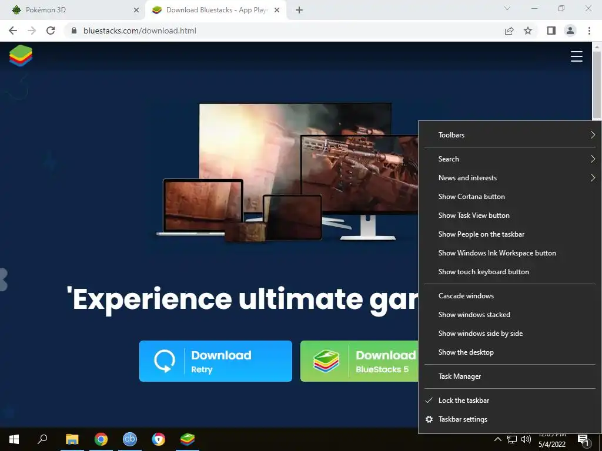The height and width of the screenshot is (451, 602).
Task: Uncheck Lock the taskbar
Action: [510, 400]
